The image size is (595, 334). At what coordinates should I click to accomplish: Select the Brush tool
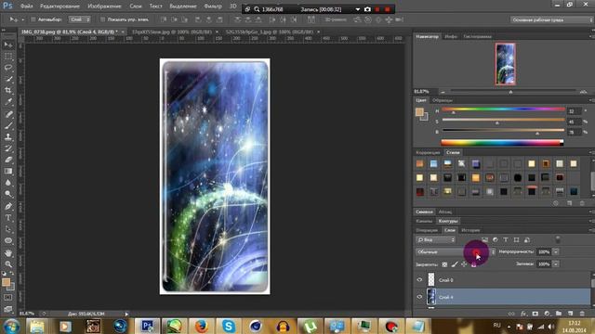pyautogui.click(x=8, y=125)
